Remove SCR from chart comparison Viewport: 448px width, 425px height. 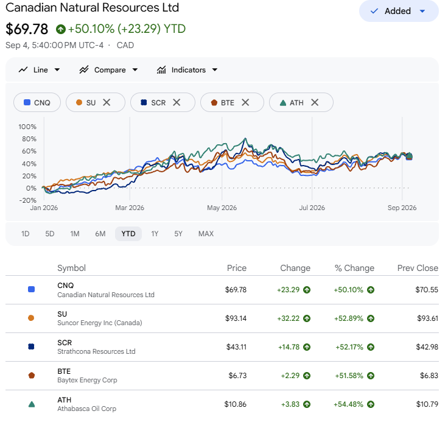point(177,102)
